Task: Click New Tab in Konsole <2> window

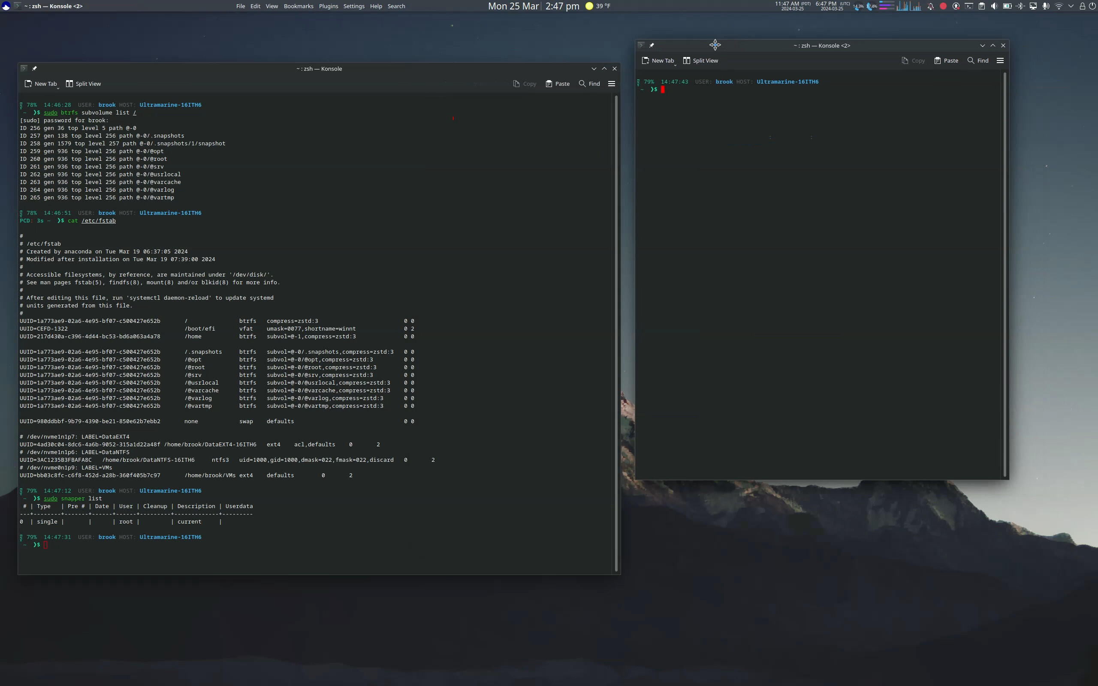Action: [658, 60]
